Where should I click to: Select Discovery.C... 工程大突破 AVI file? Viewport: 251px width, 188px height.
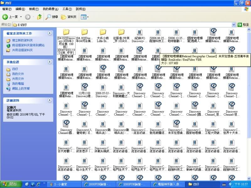213,127
